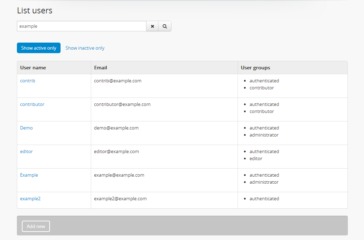
Task: Open the 'example2' user link
Action: click(x=30, y=199)
